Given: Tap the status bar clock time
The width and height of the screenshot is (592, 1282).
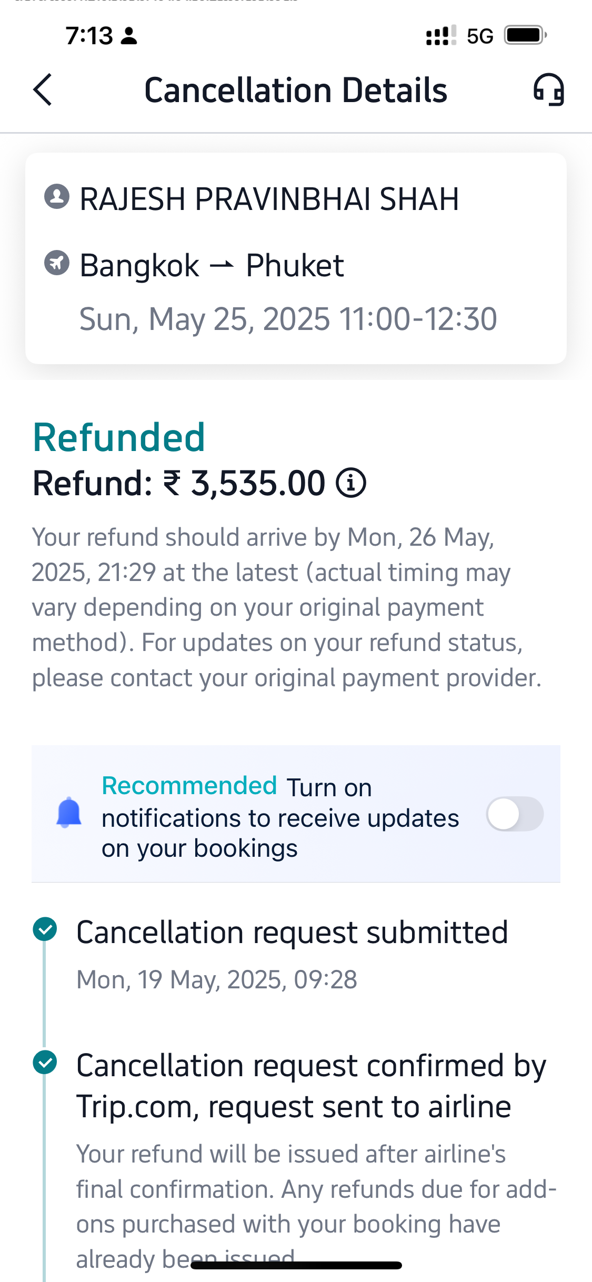Looking at the screenshot, I should click(x=89, y=36).
